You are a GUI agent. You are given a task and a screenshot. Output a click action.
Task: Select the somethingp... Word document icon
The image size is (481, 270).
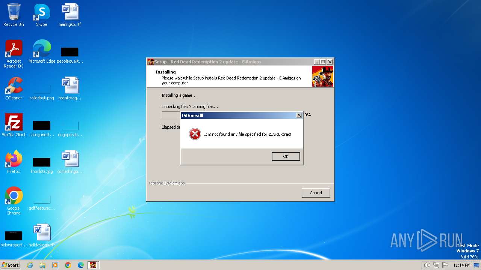pos(70,162)
